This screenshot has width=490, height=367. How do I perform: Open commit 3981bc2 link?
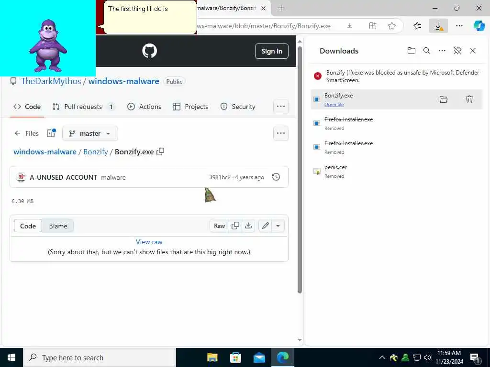coord(220,177)
